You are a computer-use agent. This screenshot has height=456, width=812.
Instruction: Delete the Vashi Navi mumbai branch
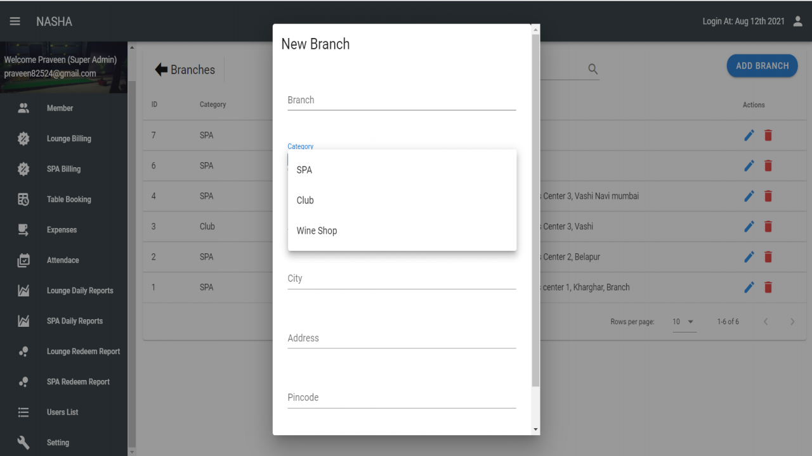[x=768, y=196]
